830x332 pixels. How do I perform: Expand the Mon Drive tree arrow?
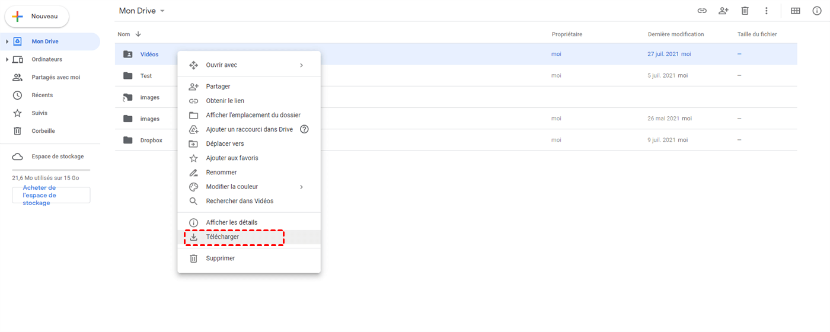point(7,41)
